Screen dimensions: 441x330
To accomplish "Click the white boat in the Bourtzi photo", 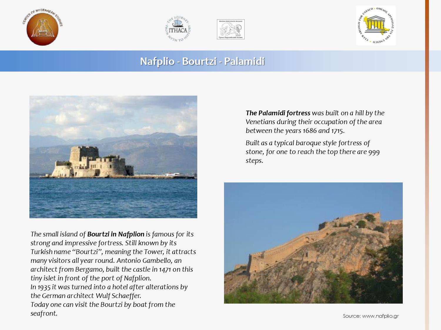I will (171, 175).
